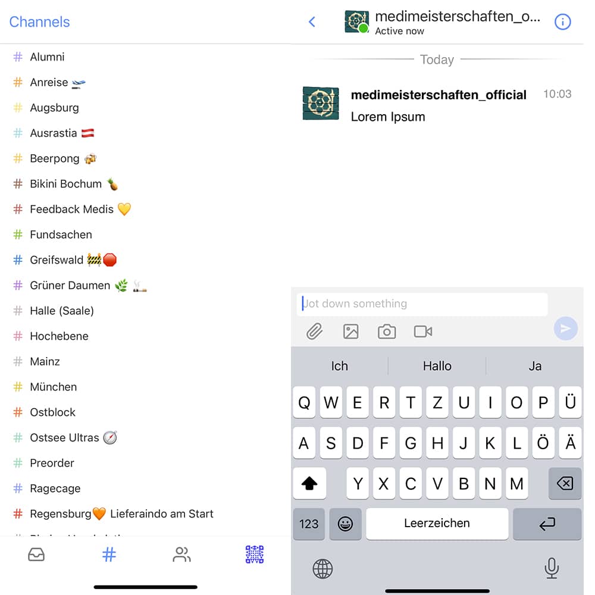
Task: Open chat info via the circled i icon
Action: pyautogui.click(x=562, y=22)
